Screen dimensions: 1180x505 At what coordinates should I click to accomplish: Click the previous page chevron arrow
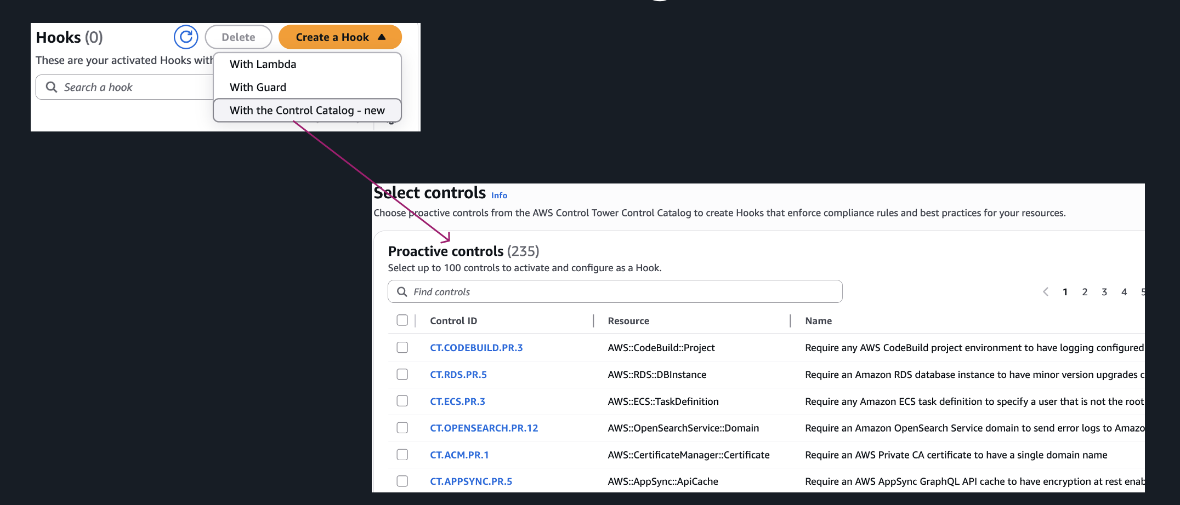1045,292
